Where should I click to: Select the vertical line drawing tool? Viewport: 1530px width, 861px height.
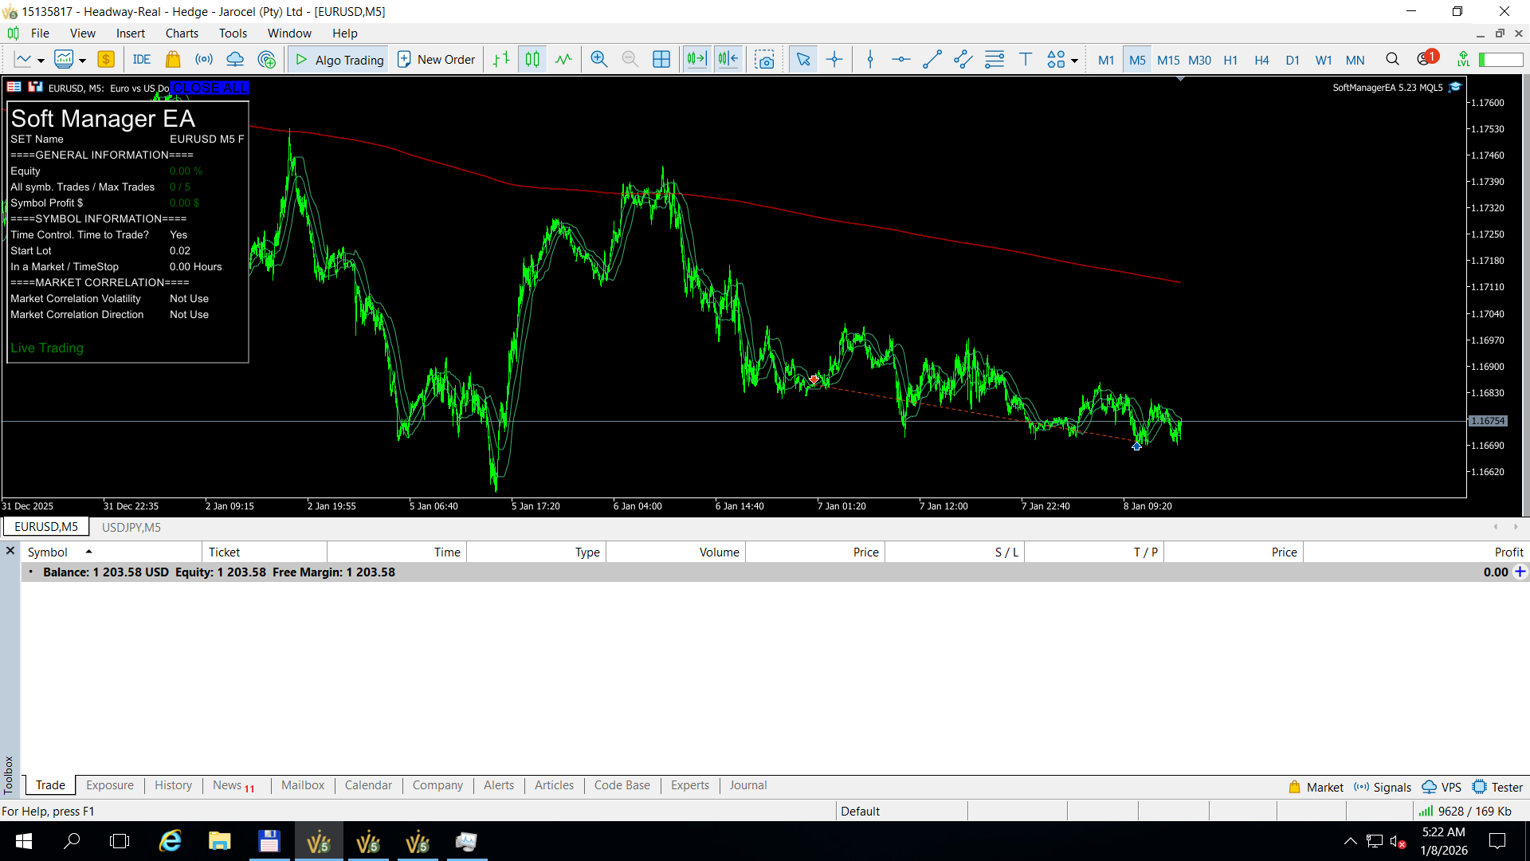coord(870,59)
